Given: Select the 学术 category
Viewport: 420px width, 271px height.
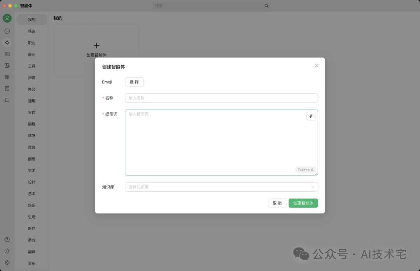Looking at the screenshot, I should click(31, 170).
